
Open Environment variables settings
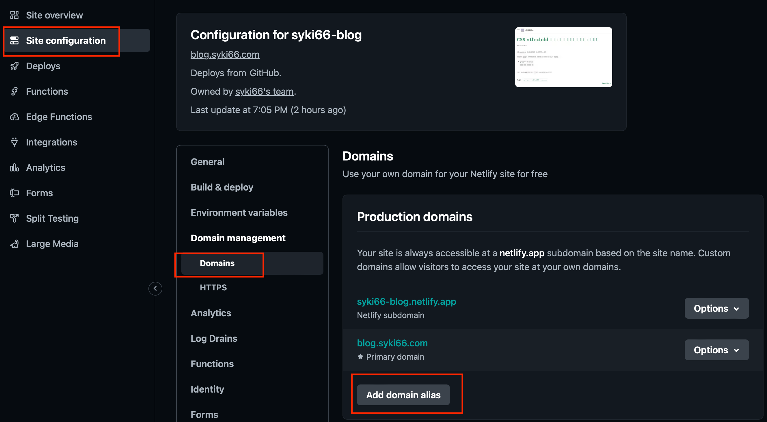point(239,212)
